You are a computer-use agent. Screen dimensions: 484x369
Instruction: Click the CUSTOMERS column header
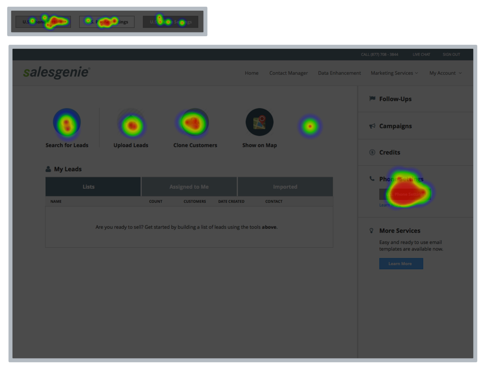point(195,201)
